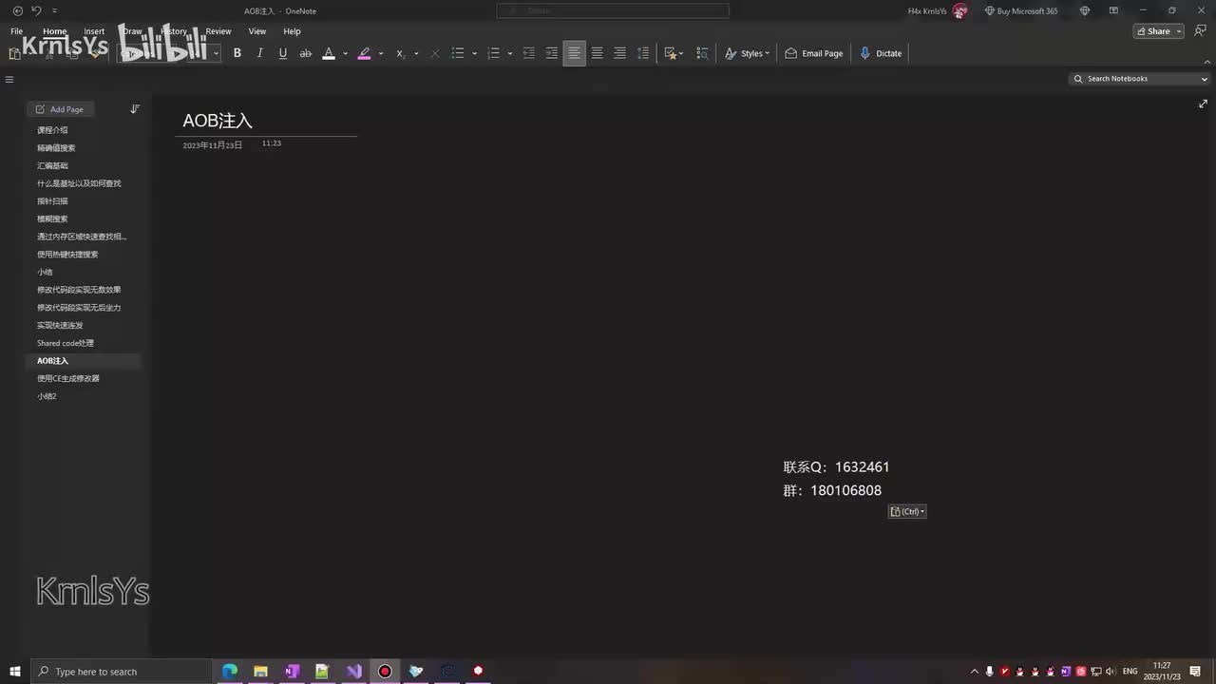Image resolution: width=1216 pixels, height=684 pixels.
Task: Toggle ribbon display options icon
Action: coord(1113,10)
